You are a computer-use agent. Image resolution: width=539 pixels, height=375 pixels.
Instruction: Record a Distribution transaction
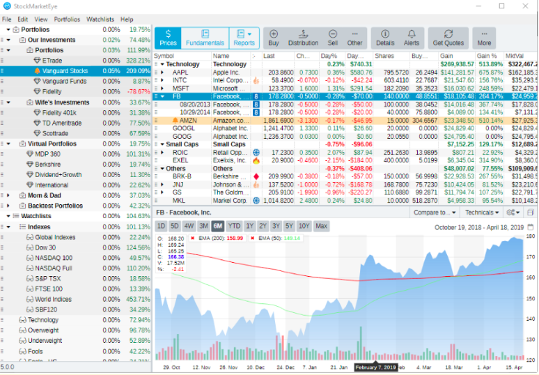pos(303,38)
